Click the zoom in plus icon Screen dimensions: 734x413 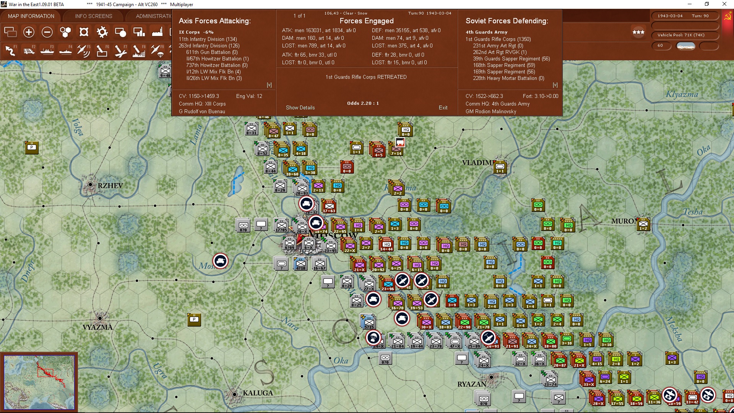tap(29, 32)
